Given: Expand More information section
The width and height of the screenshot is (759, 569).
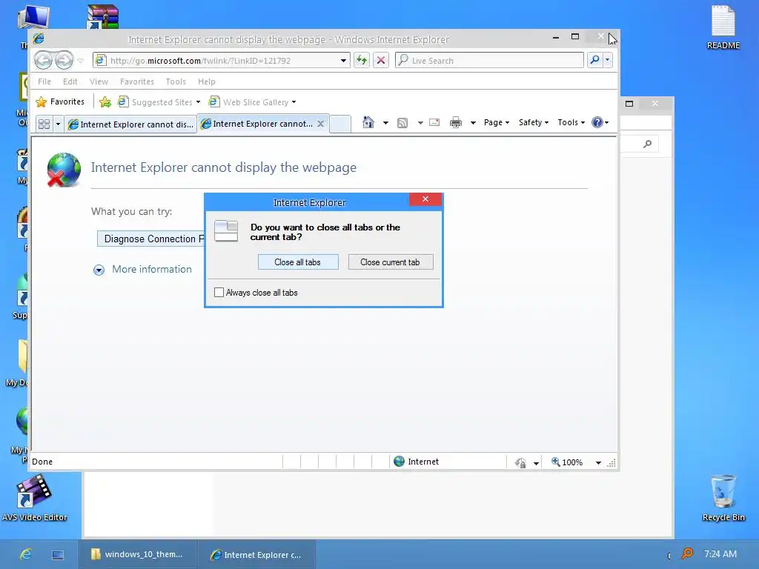Looking at the screenshot, I should click(x=142, y=270).
